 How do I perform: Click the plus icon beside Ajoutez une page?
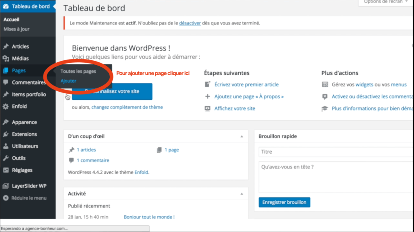pyautogui.click(x=207, y=96)
